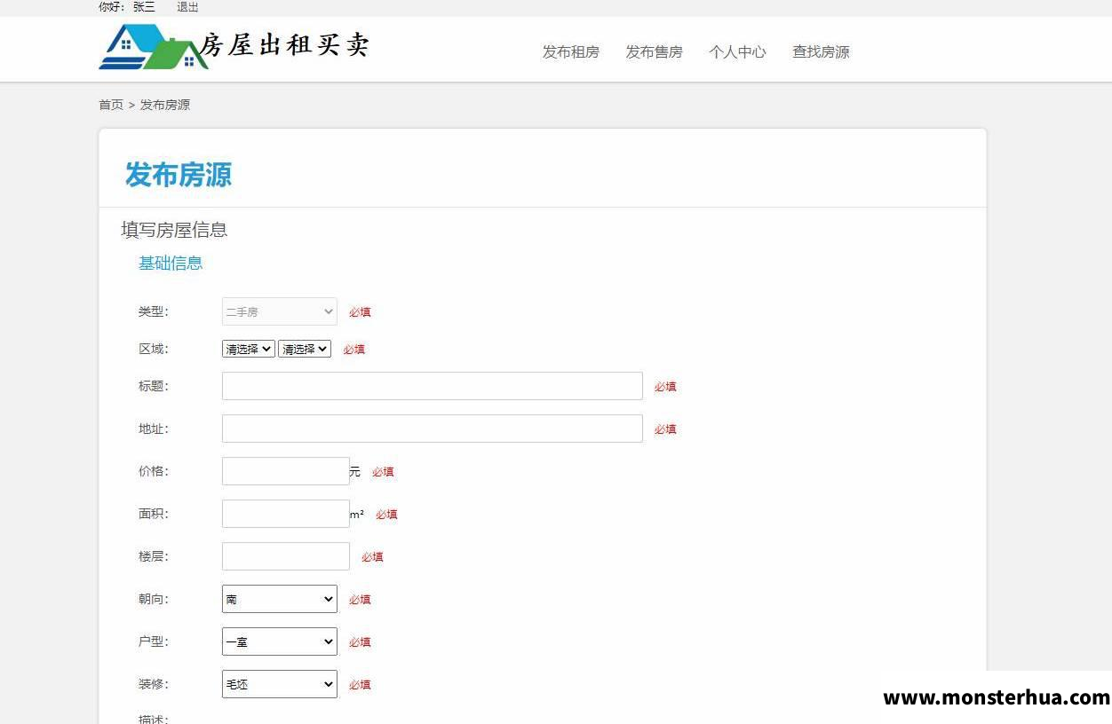
Task: Click the 区域 field label
Action: click(x=153, y=349)
